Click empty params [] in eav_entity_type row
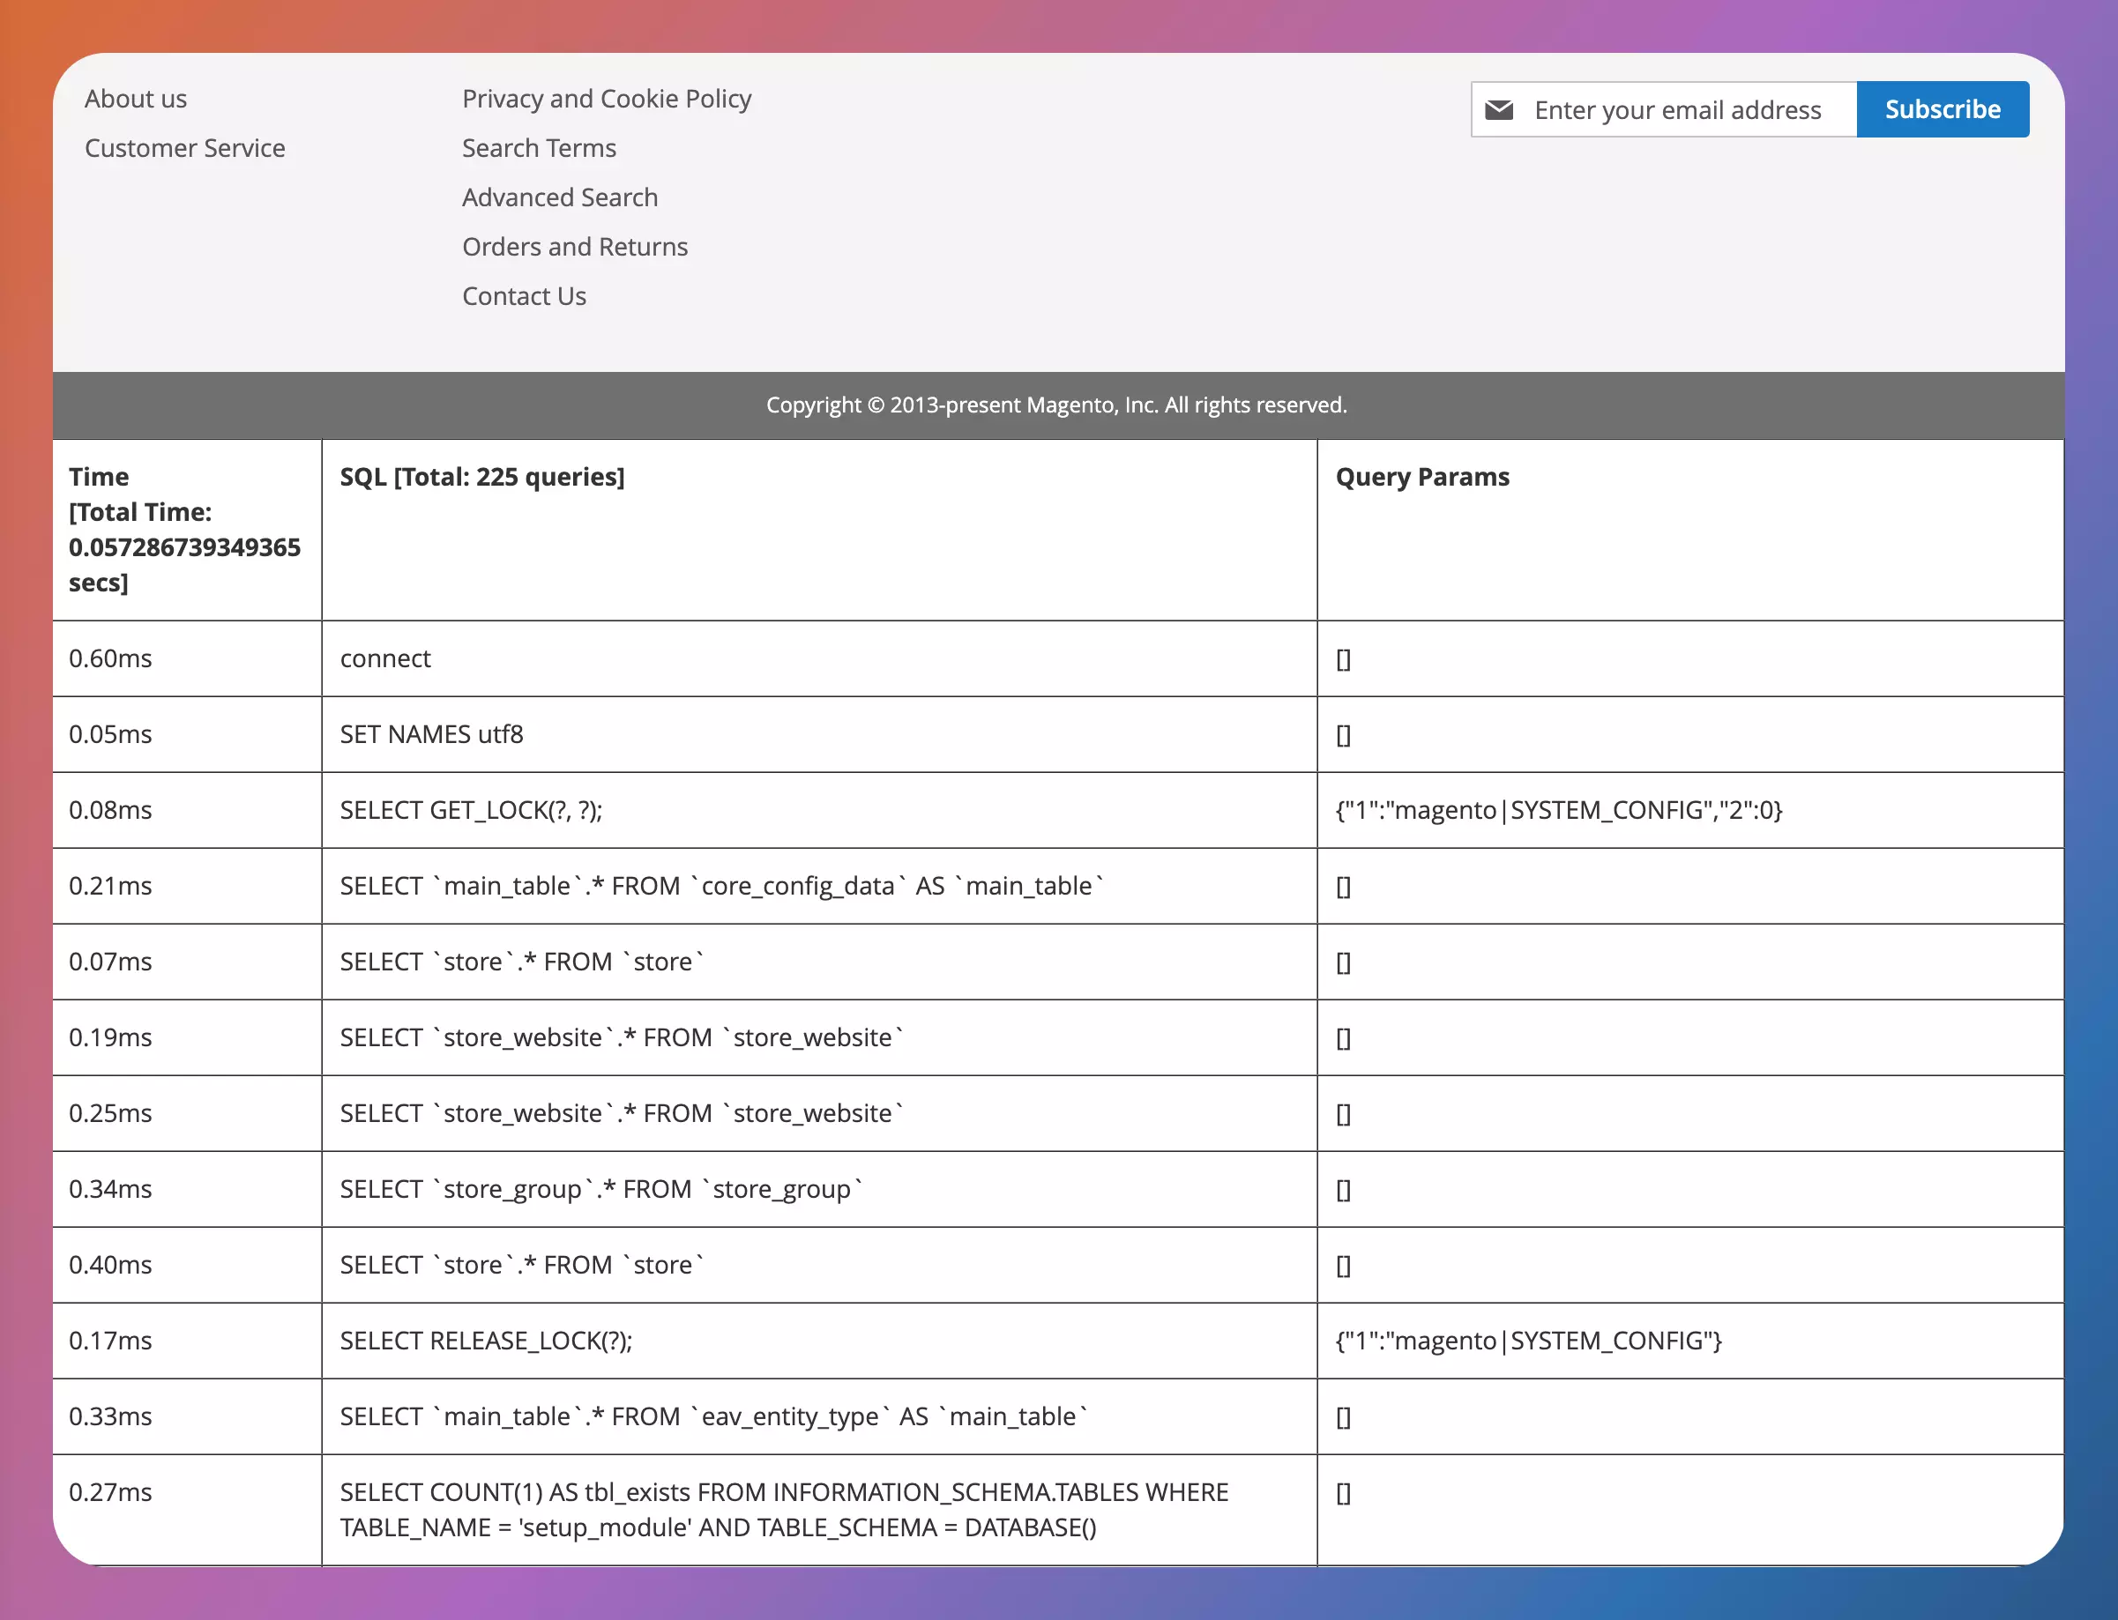This screenshot has height=1620, width=2118. 1690,1416
